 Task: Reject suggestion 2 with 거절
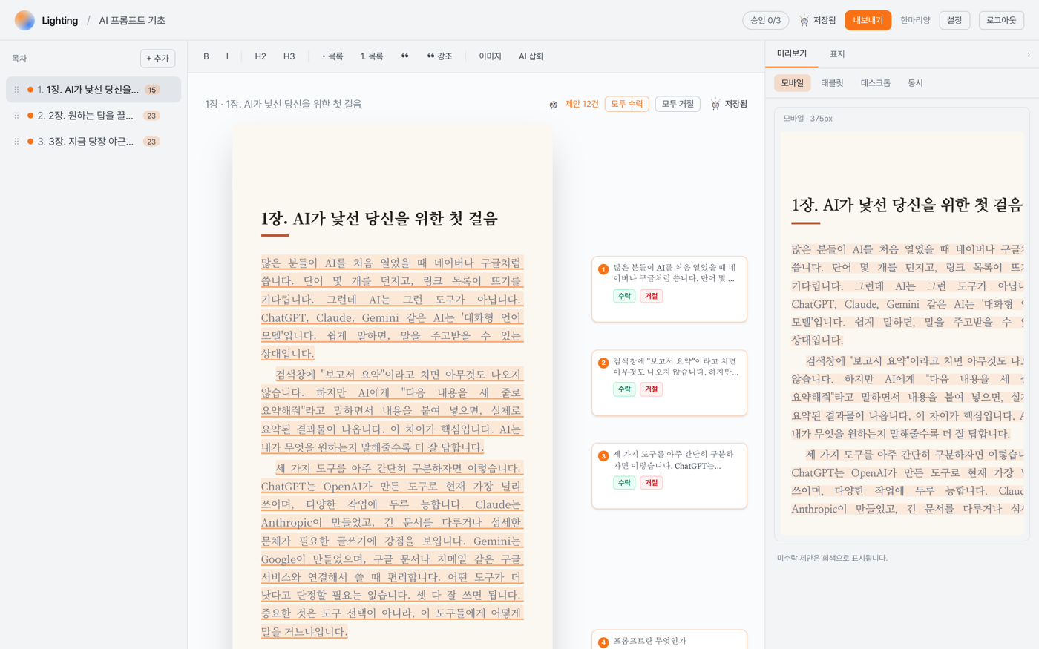(651, 389)
